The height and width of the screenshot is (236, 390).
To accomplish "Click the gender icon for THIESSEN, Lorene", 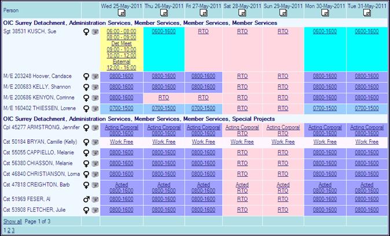I will tap(87, 108).
